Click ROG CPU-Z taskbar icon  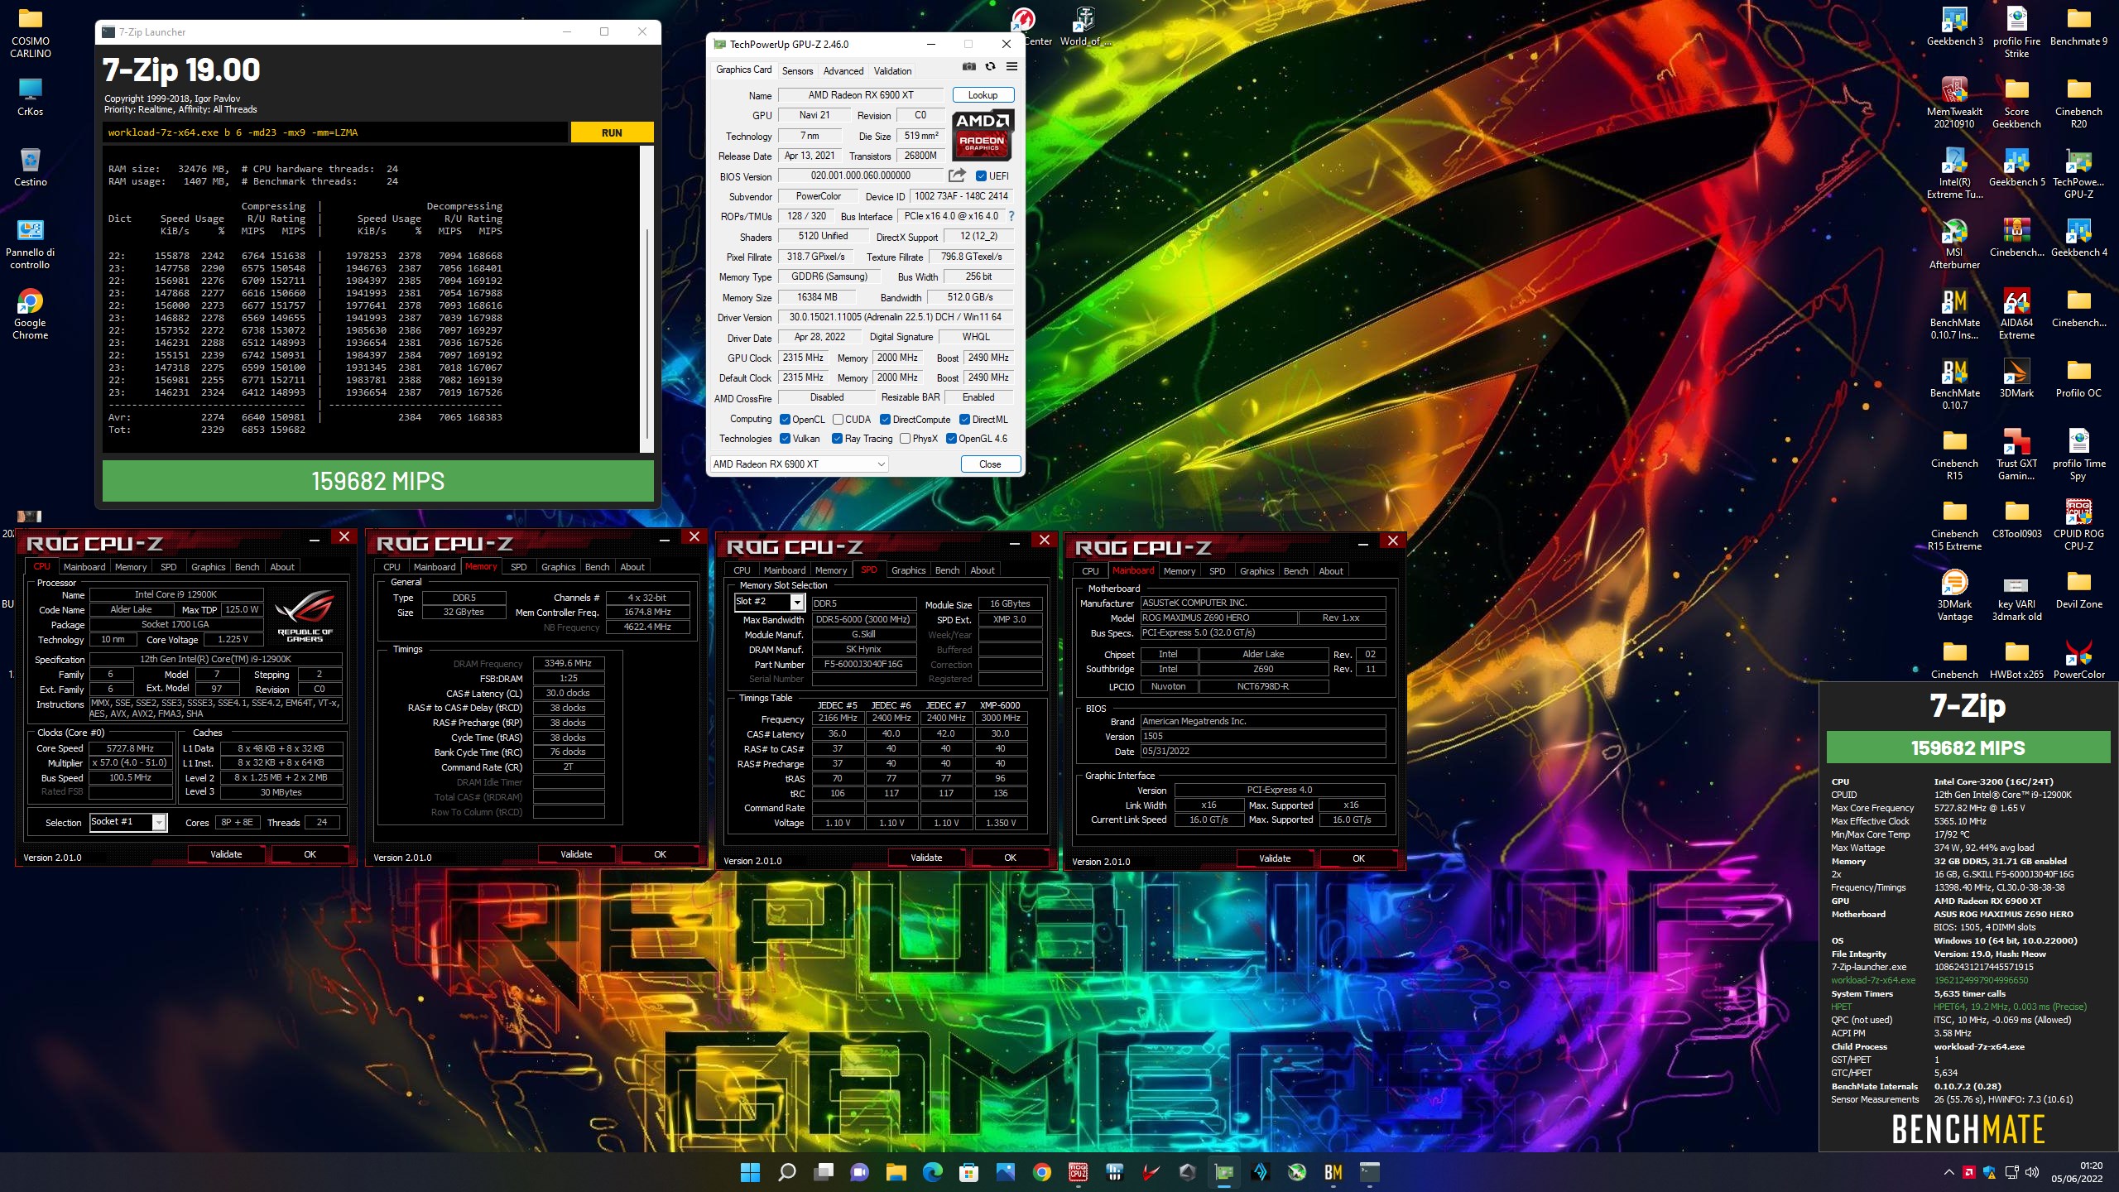[x=1078, y=1172]
